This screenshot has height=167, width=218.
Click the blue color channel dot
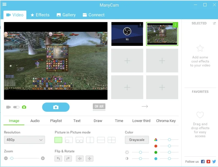(156, 159)
